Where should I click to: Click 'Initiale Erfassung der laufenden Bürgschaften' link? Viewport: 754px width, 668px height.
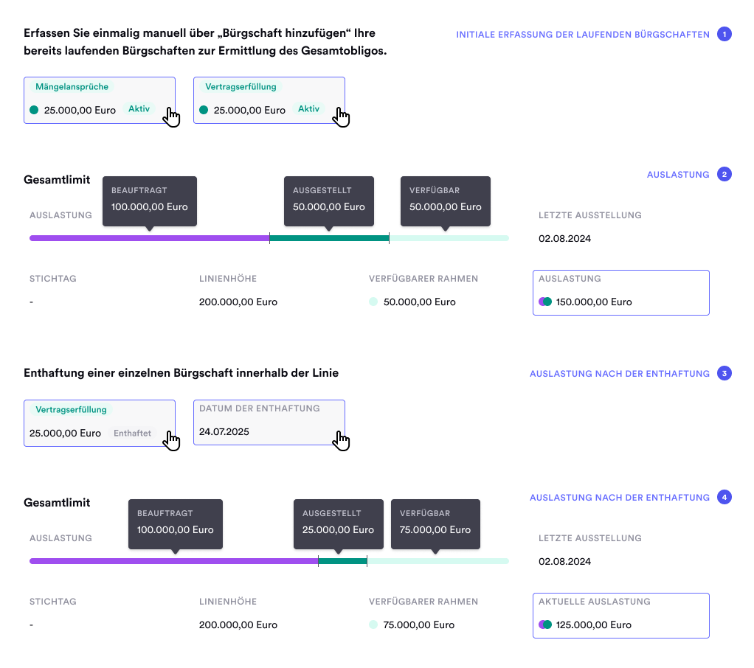click(x=583, y=35)
